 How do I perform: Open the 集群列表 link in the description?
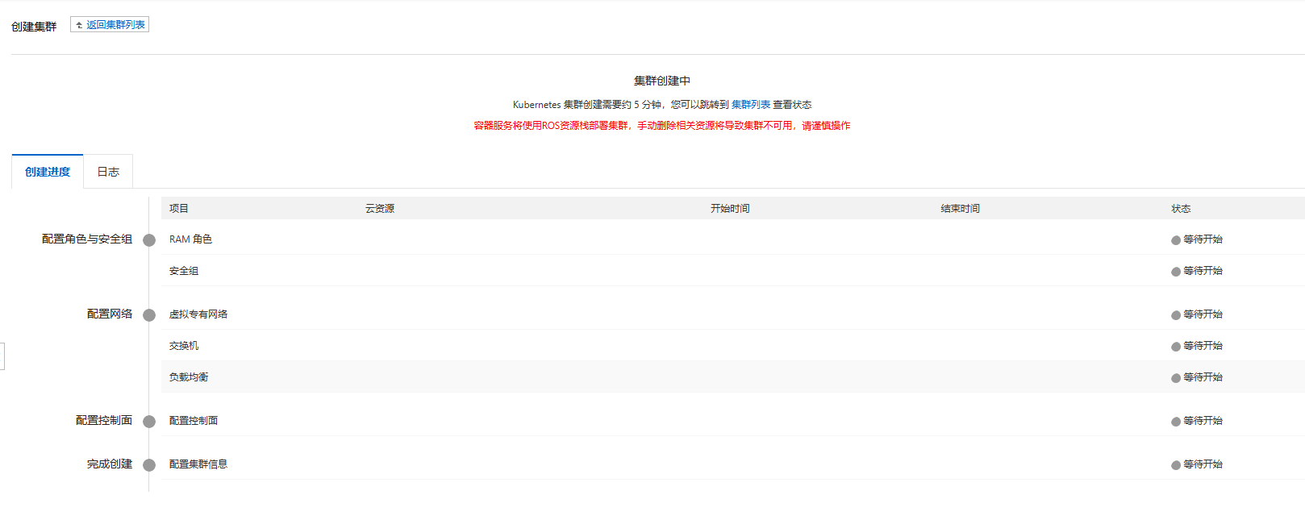(x=750, y=105)
